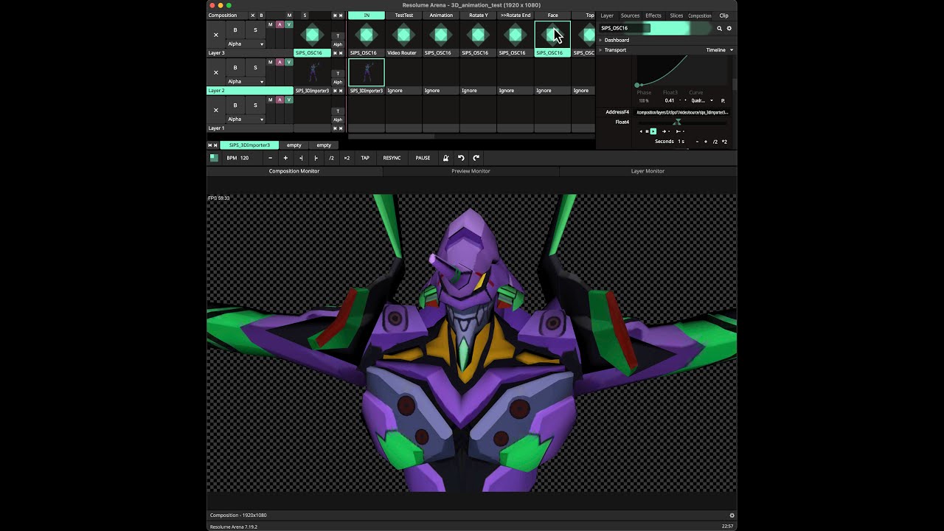Click the Float4 slider handle
The width and height of the screenshot is (944, 531).
pos(677,122)
